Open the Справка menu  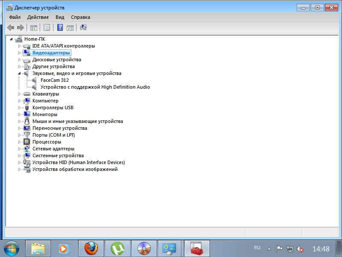click(x=80, y=17)
